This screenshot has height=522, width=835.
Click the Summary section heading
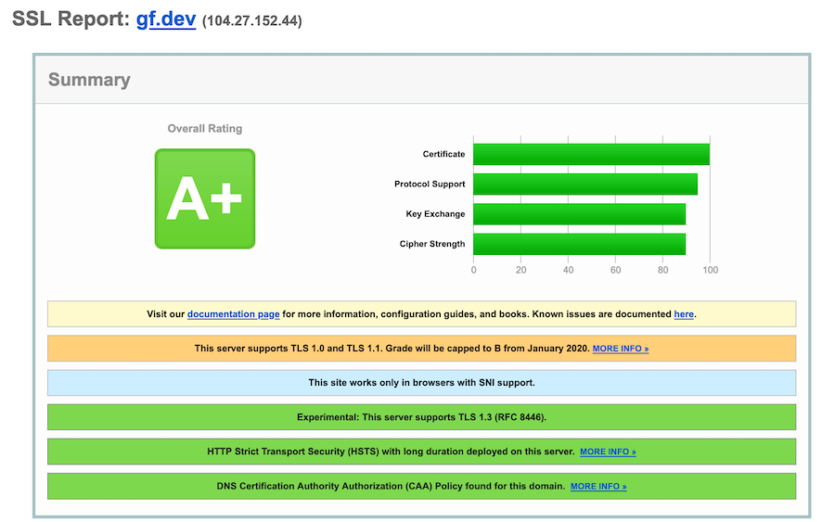(89, 80)
